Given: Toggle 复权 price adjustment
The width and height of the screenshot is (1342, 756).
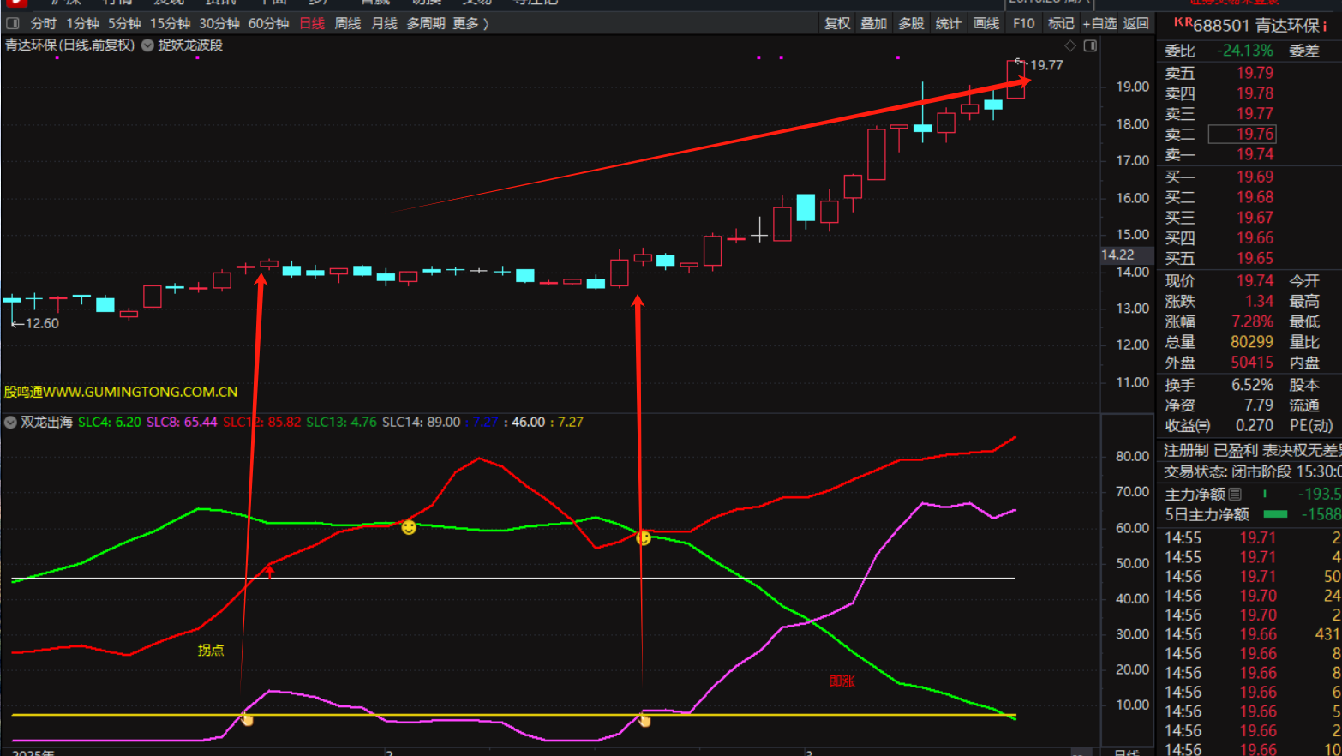Looking at the screenshot, I should pyautogui.click(x=836, y=23).
